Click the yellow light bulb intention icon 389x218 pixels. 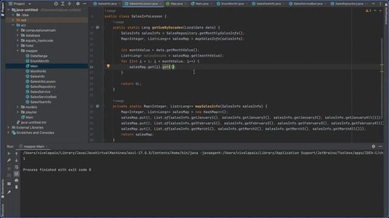pyautogui.click(x=108, y=66)
